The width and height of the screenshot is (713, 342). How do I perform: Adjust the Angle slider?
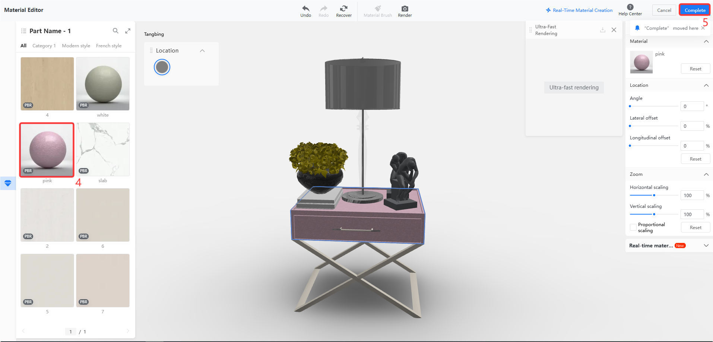[654, 106]
